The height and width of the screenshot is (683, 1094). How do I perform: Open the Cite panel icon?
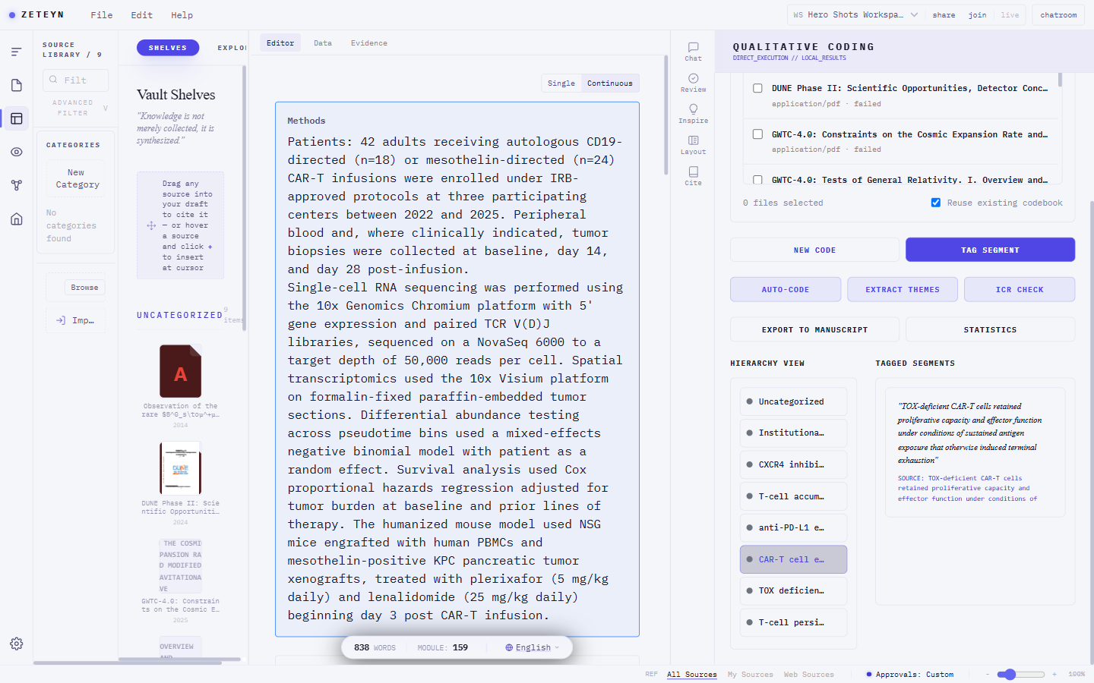pos(693,176)
